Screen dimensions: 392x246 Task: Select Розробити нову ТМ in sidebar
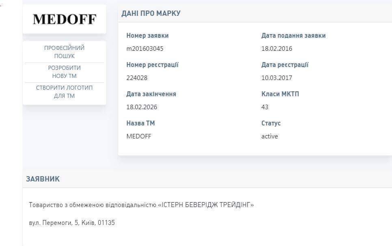point(64,72)
